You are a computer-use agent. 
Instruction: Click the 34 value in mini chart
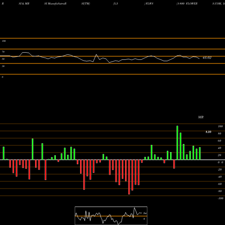click(x=145, y=213)
